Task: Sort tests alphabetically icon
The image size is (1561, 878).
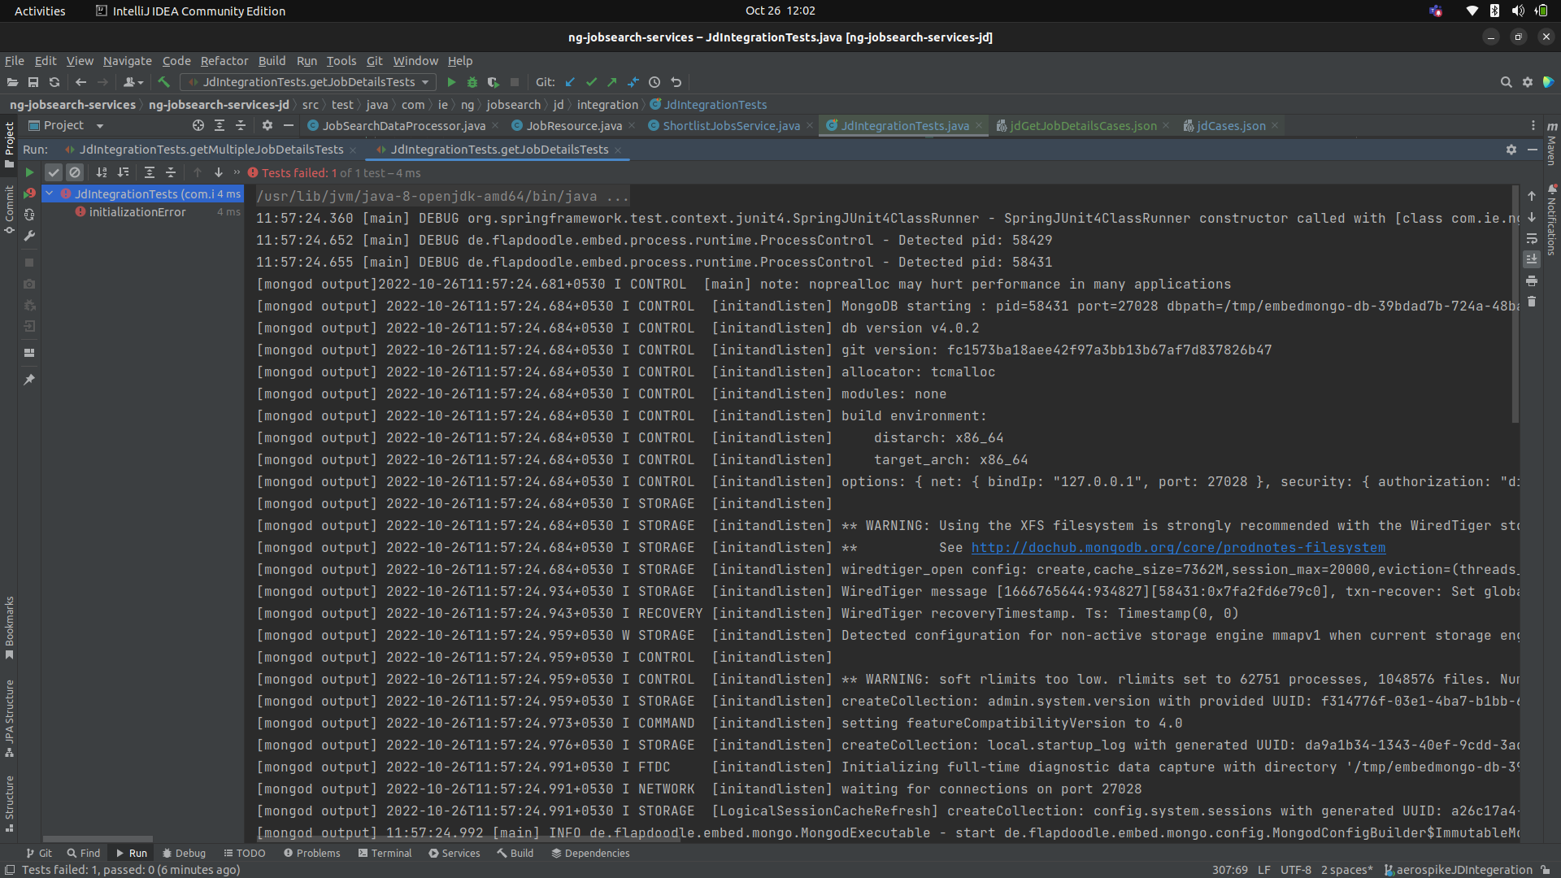Action: tap(102, 172)
